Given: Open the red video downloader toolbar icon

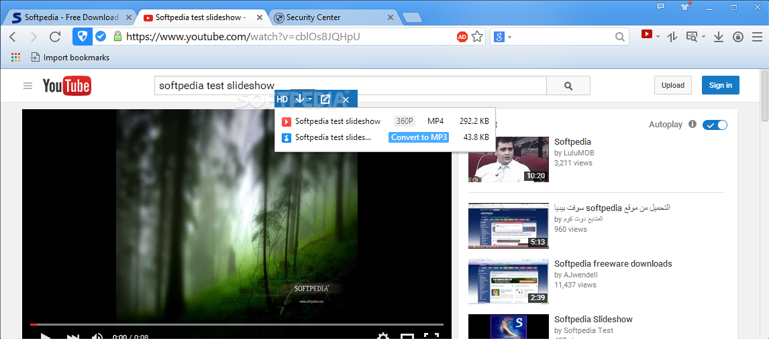Looking at the screenshot, I should 647,34.
